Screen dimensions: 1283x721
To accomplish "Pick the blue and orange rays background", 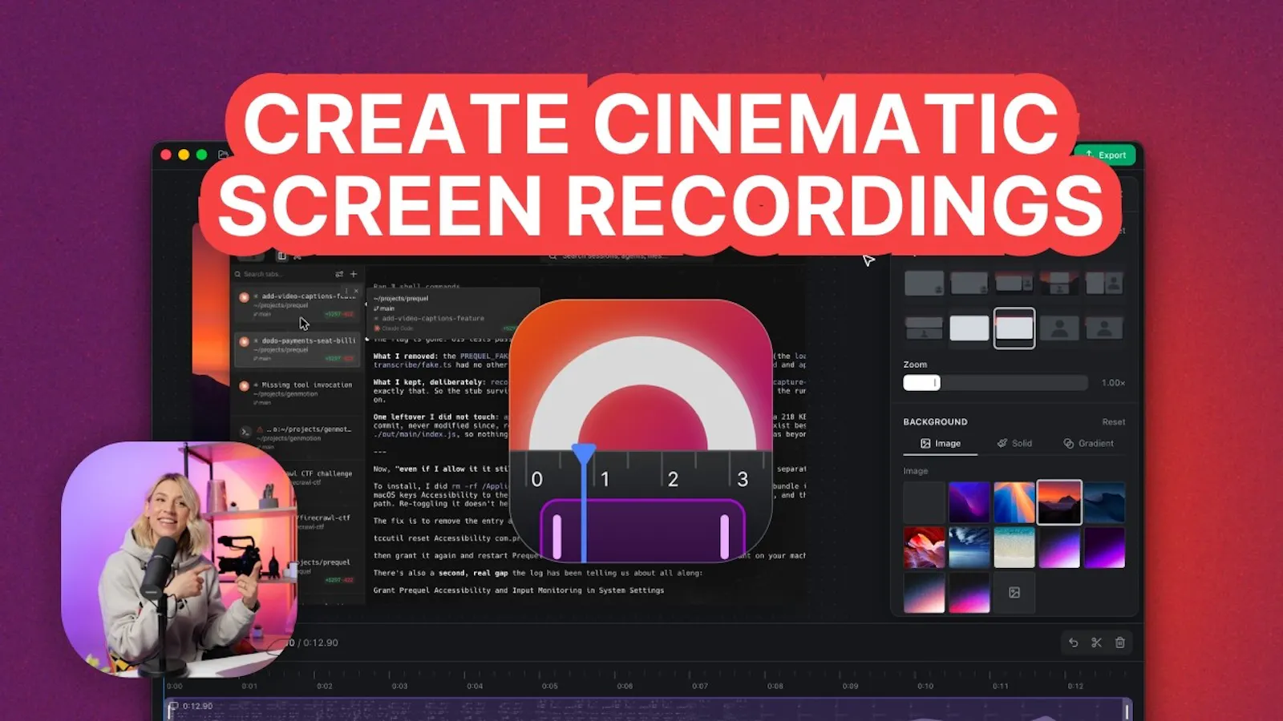I will [1014, 502].
